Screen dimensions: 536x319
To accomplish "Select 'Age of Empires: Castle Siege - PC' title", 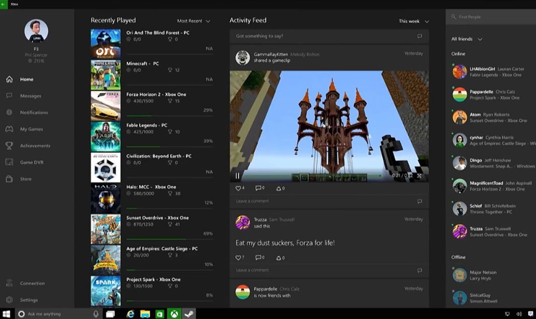I will click(x=162, y=249).
